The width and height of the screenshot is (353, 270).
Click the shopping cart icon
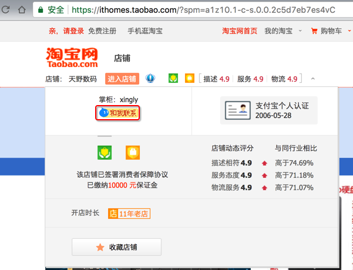pos(314,31)
